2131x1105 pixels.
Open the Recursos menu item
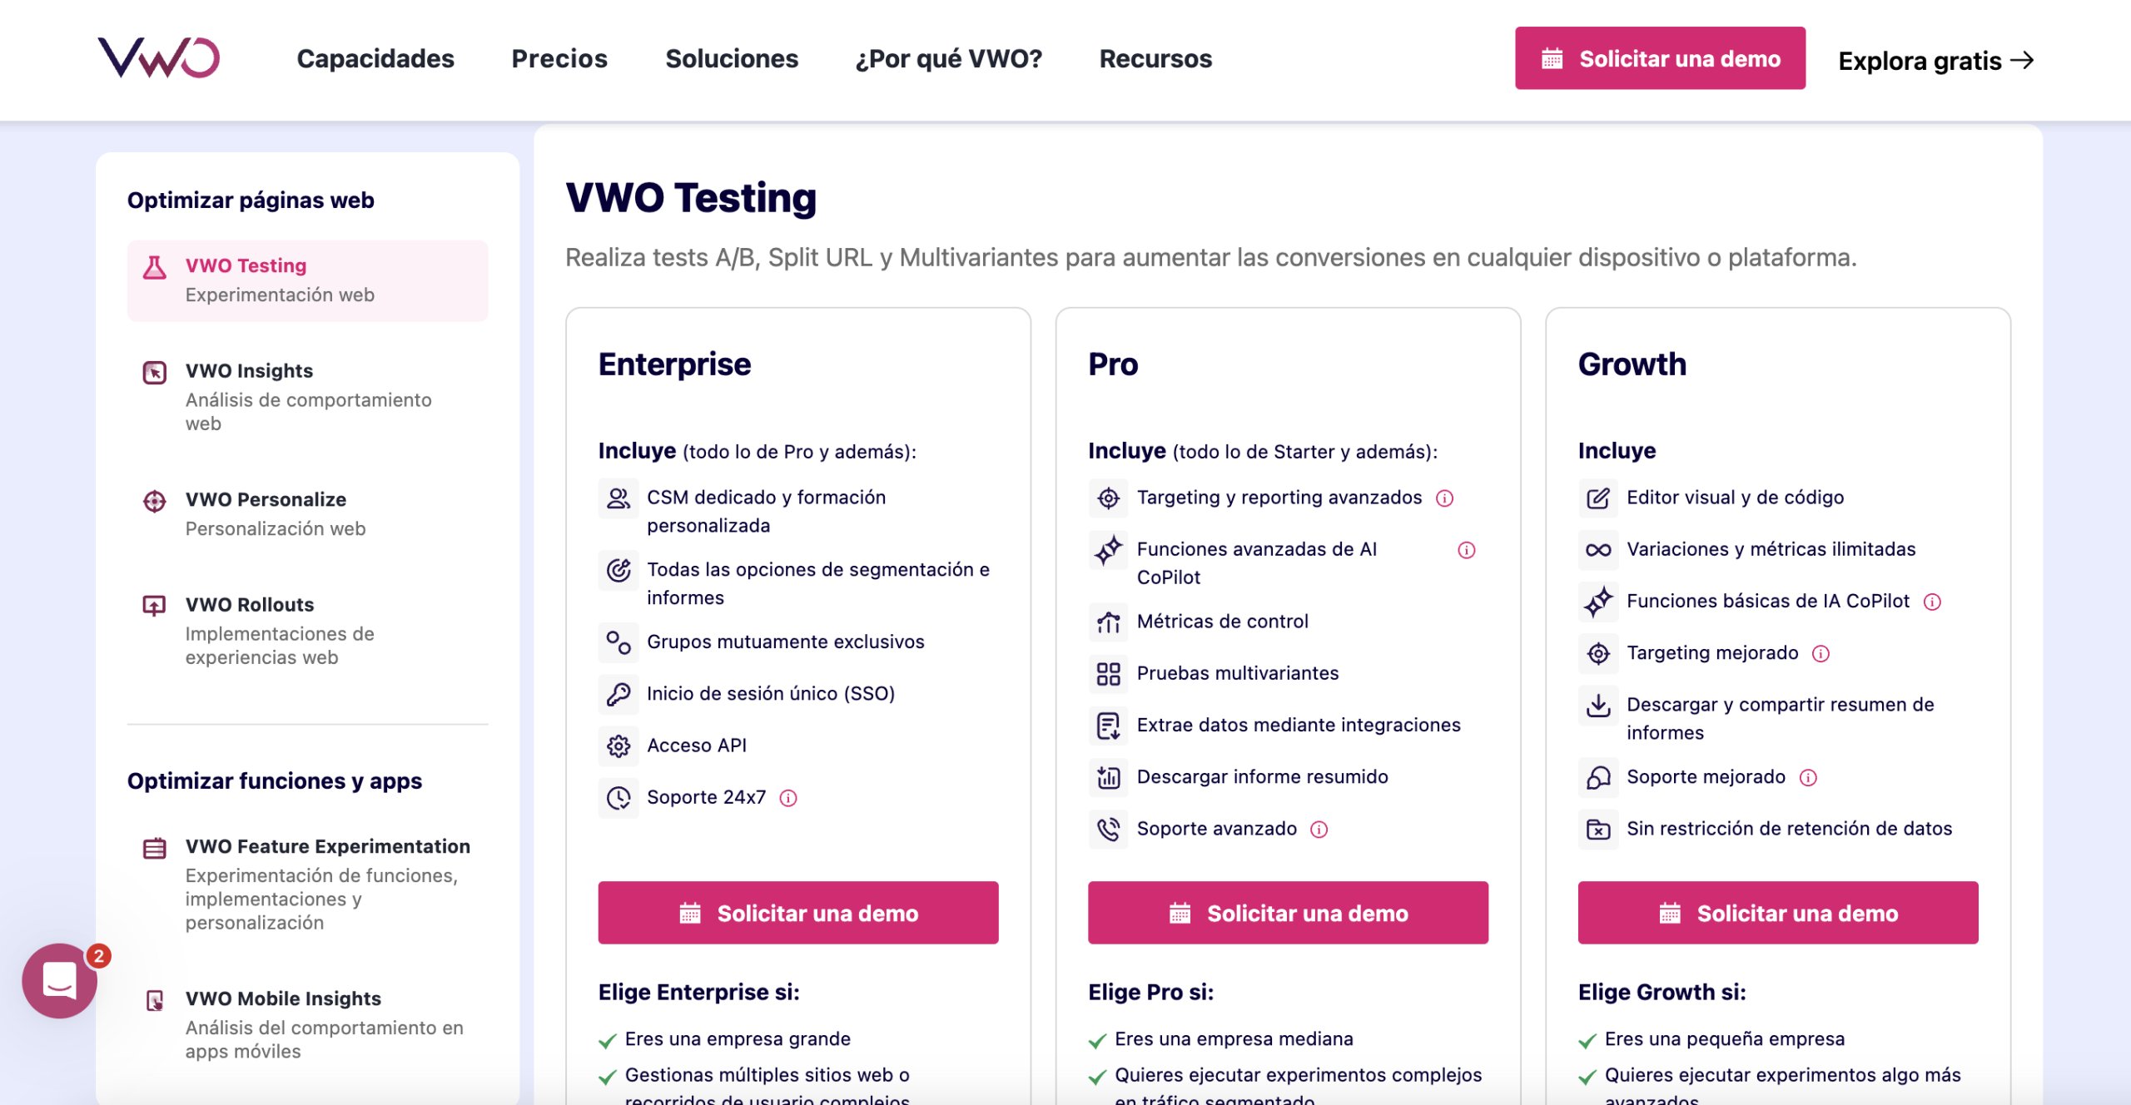pos(1155,58)
